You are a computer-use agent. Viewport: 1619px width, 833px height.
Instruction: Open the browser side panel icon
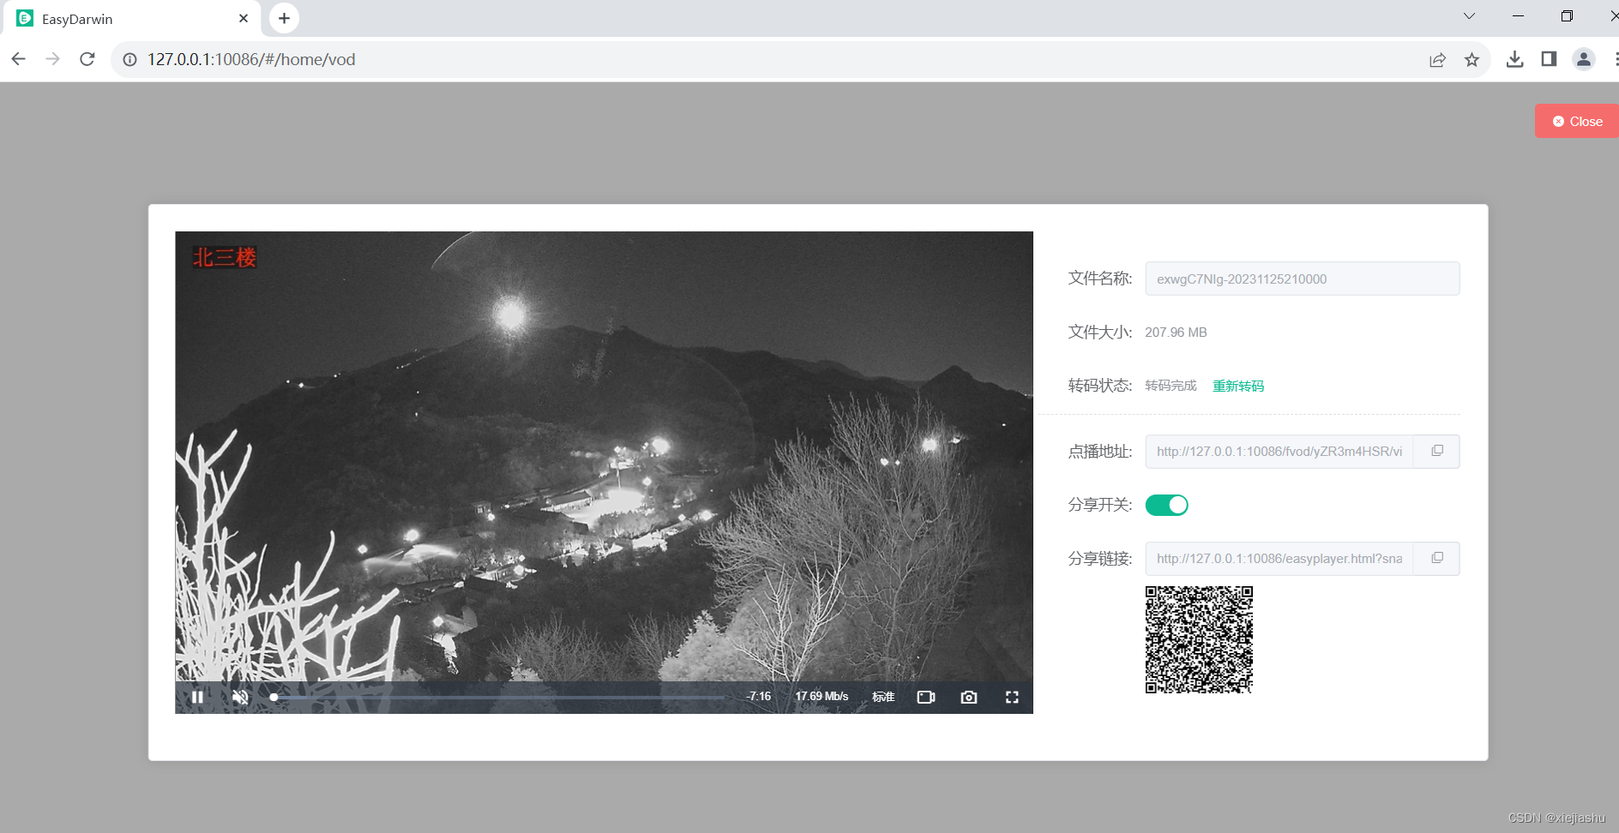click(x=1549, y=59)
